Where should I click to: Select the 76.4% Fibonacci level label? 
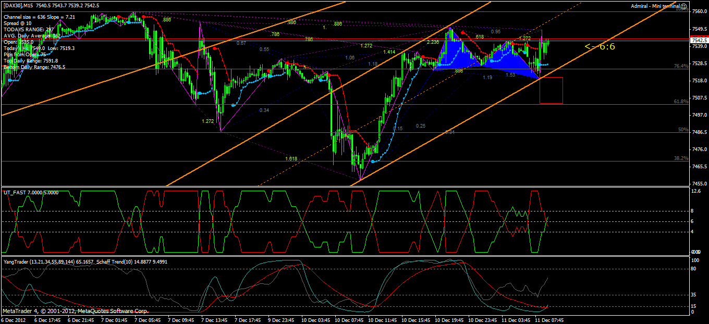pyautogui.click(x=681, y=66)
